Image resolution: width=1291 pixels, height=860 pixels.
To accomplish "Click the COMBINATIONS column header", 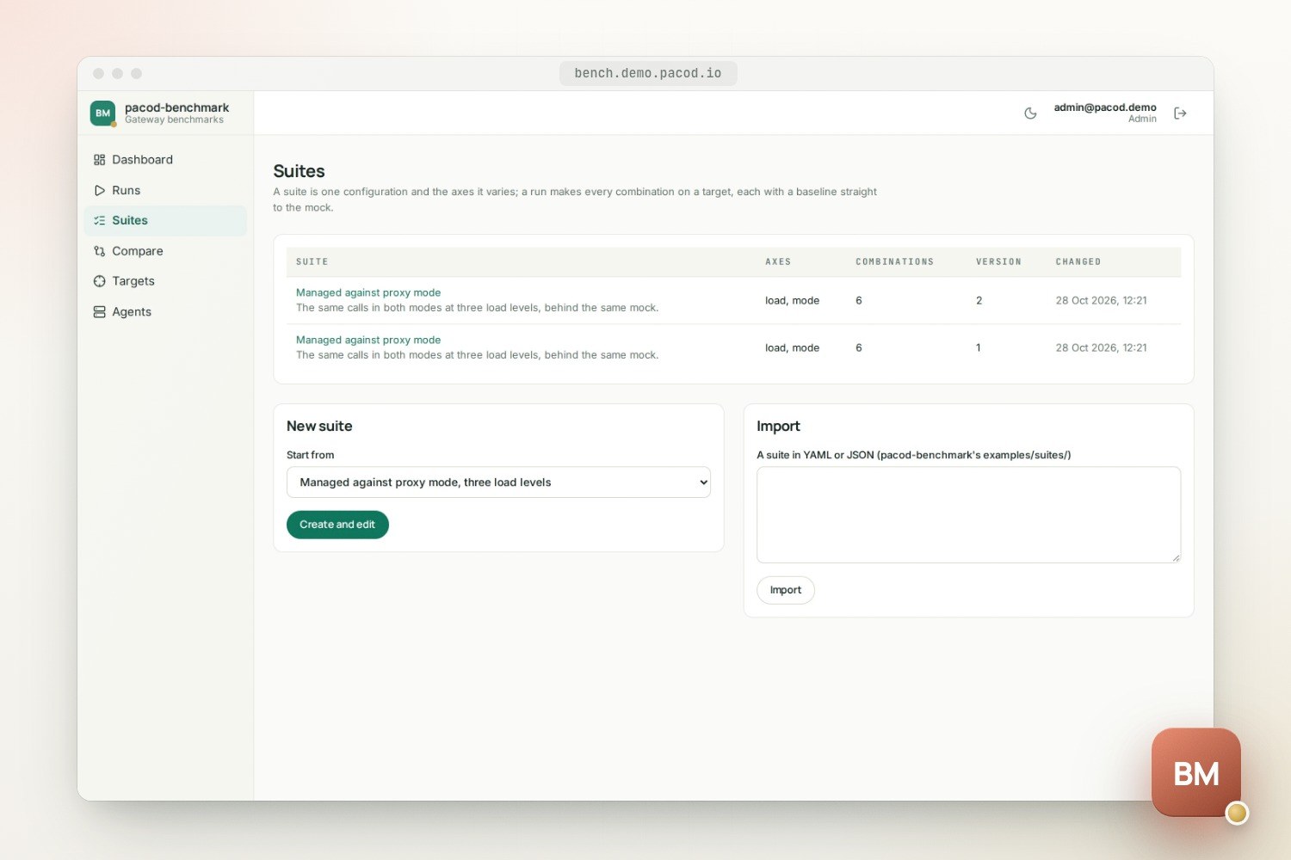I will point(894,261).
